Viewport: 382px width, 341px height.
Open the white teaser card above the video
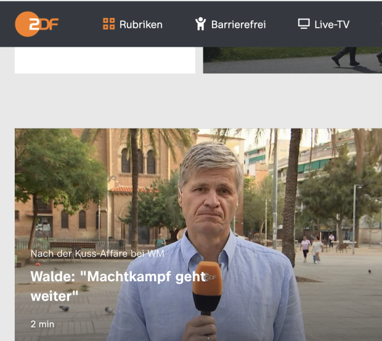[105, 60]
